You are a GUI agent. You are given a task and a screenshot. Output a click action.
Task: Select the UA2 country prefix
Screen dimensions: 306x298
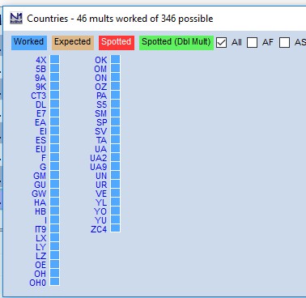pos(99,158)
